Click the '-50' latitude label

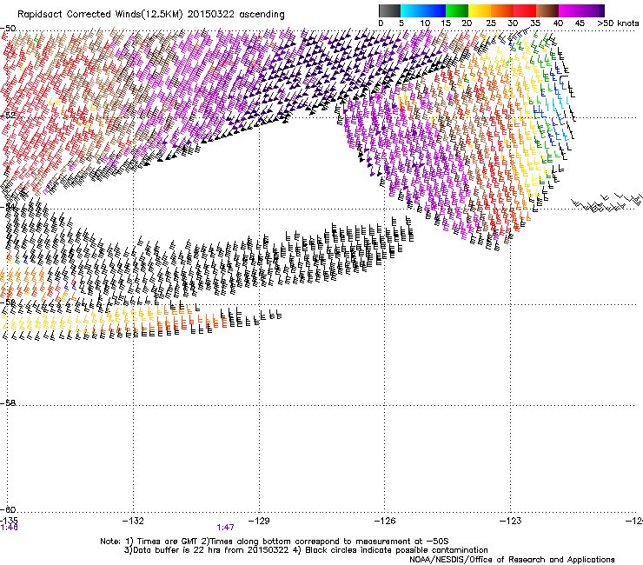8,29
